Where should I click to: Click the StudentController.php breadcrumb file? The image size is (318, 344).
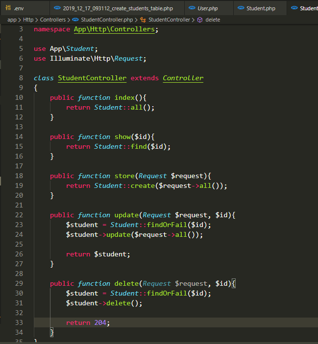[107, 20]
